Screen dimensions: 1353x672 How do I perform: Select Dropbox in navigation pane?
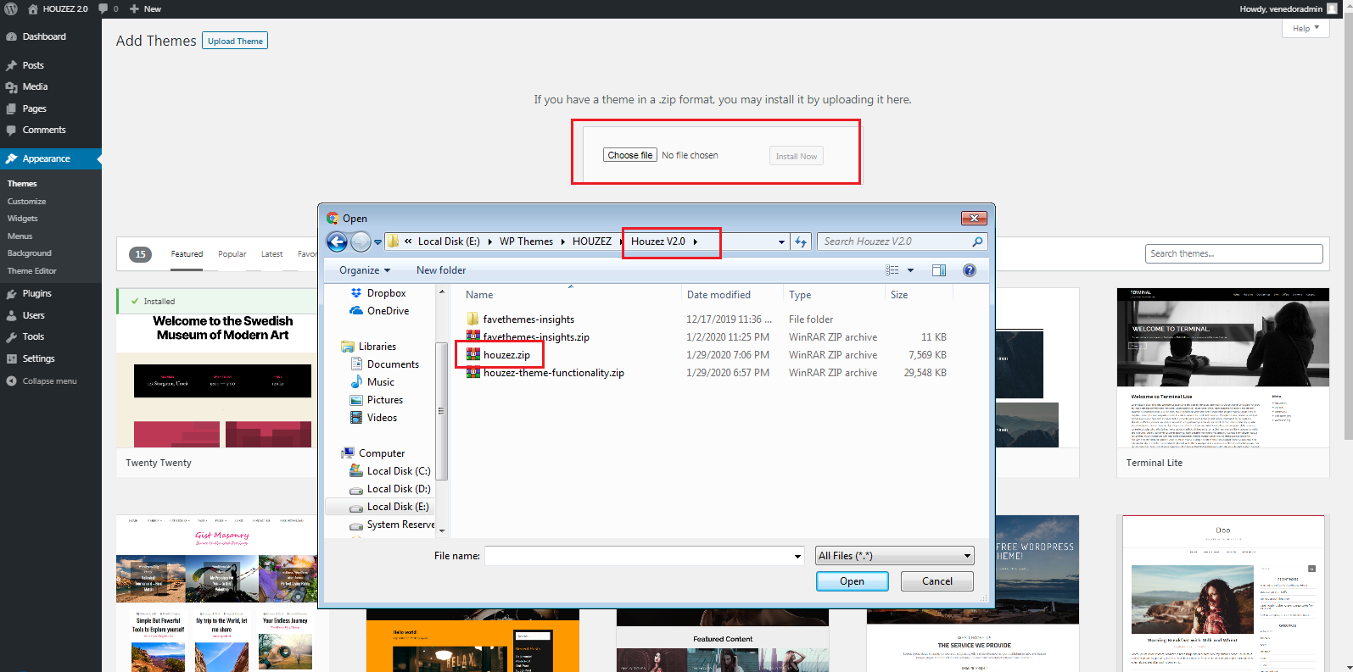[x=386, y=293]
